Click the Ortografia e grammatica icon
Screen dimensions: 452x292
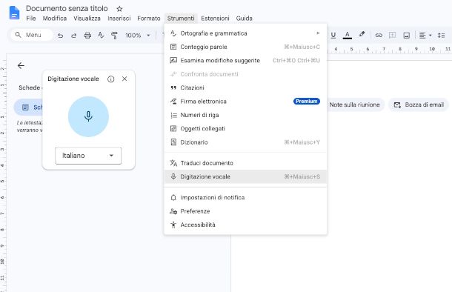tap(173, 33)
